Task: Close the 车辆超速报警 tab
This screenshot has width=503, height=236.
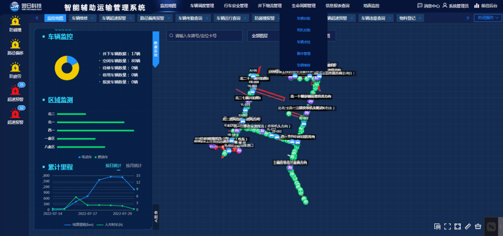Action: [130, 18]
